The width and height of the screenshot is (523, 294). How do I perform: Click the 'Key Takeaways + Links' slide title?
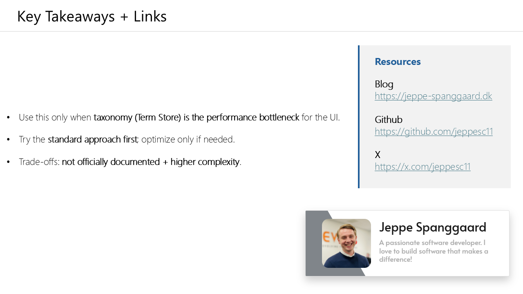(x=92, y=16)
